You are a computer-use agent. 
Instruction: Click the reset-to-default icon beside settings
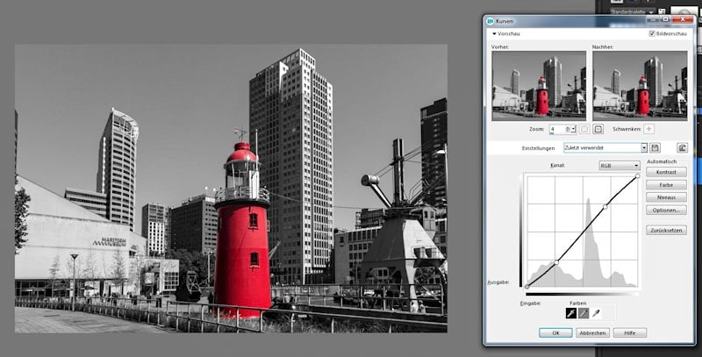coord(682,148)
